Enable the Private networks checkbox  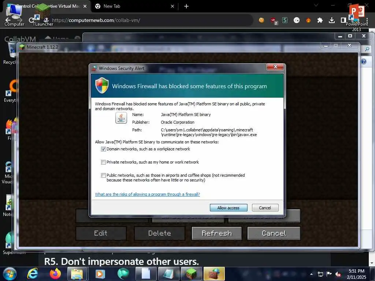pyautogui.click(x=103, y=162)
